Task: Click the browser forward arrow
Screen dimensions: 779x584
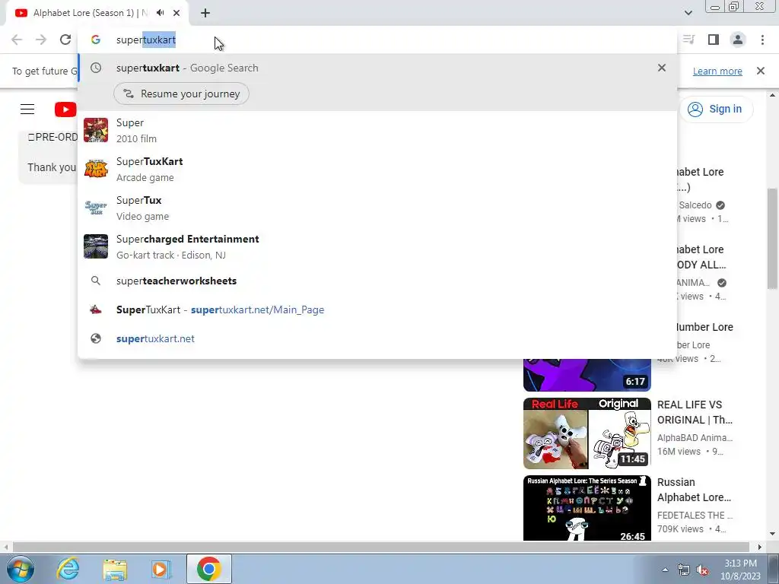Action: [x=41, y=40]
